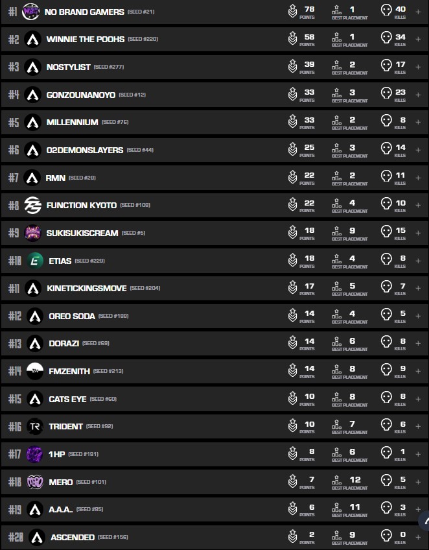Click the 1HP purple team avatar
The width and height of the screenshot is (429, 550).
[x=34, y=454]
